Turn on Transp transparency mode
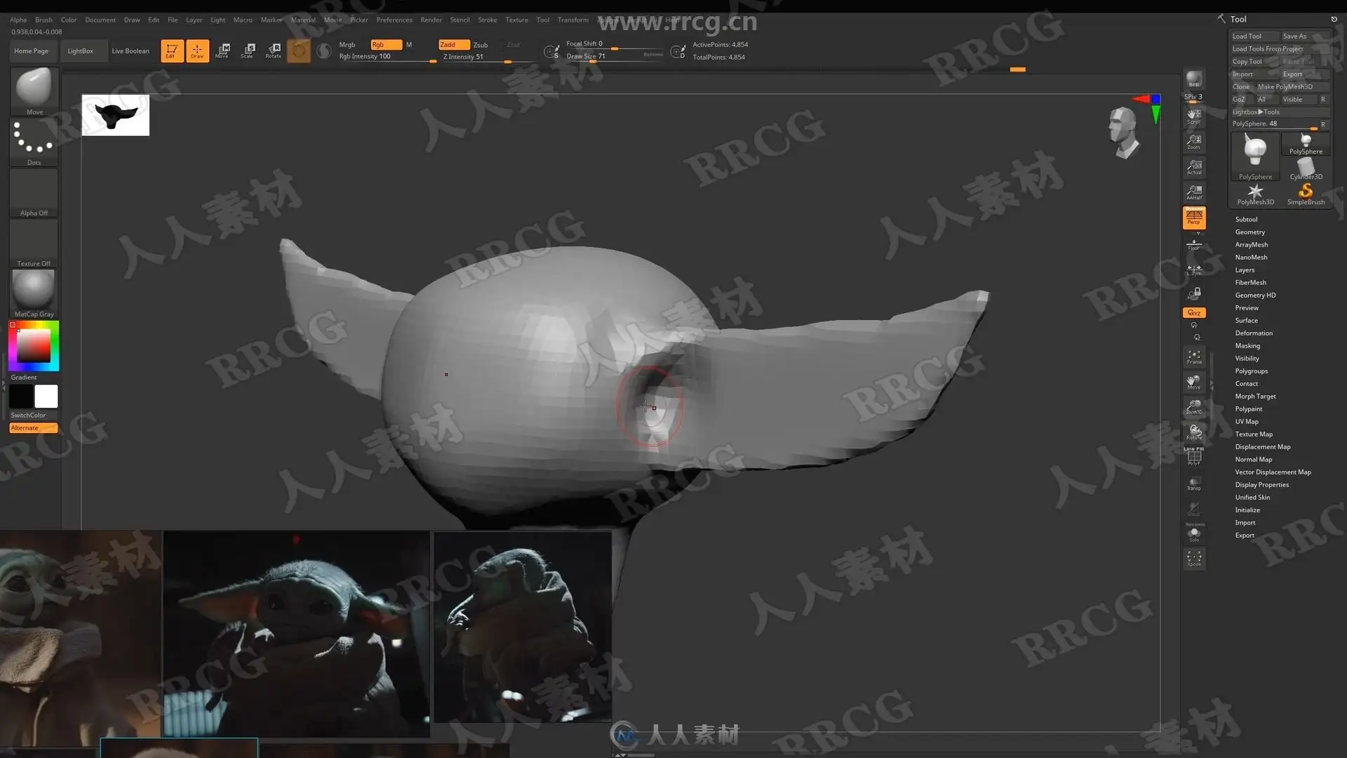The image size is (1347, 758). (1193, 483)
